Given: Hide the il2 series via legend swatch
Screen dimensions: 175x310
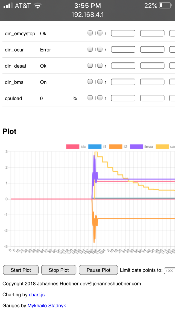Looking at the screenshot, I should [115, 147].
